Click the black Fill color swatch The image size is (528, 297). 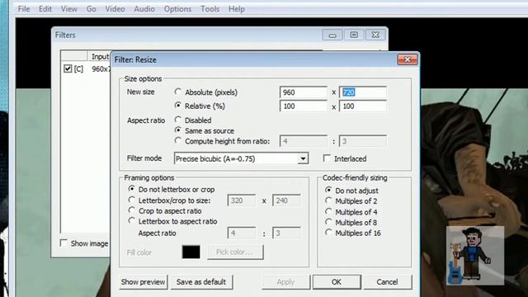pos(191,252)
